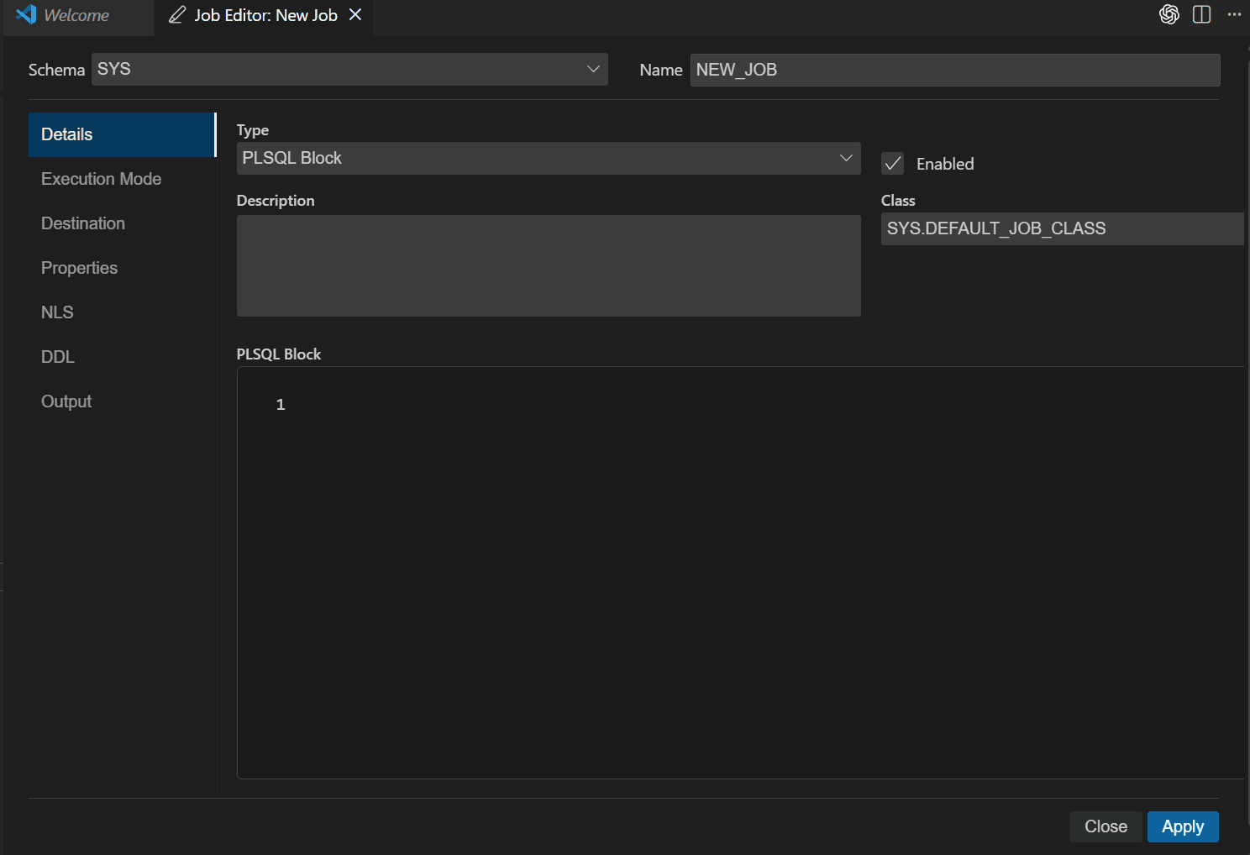This screenshot has height=855, width=1250.
Task: Select the Execution Mode section
Action: pyautogui.click(x=101, y=179)
